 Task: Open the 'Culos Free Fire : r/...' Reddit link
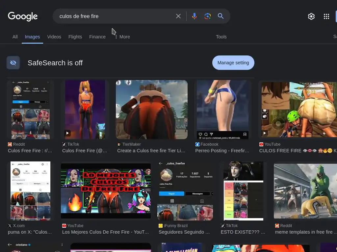pos(30,151)
